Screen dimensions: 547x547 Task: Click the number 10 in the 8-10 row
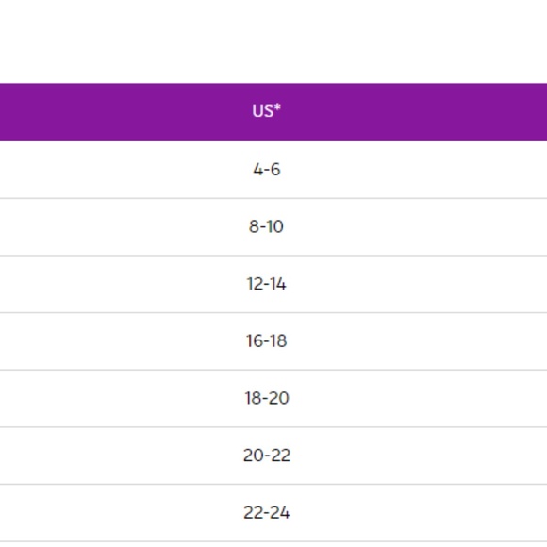pos(275,226)
